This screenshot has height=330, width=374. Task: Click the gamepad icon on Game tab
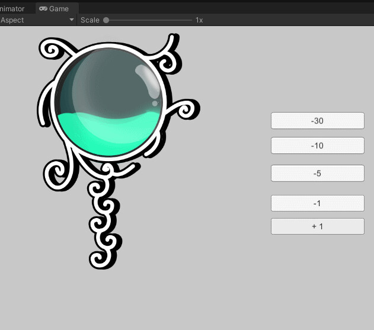point(43,8)
